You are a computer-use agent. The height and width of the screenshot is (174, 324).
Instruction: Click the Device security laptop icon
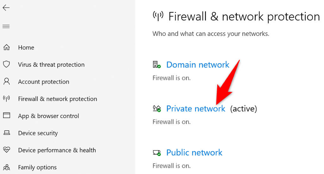[6, 133]
